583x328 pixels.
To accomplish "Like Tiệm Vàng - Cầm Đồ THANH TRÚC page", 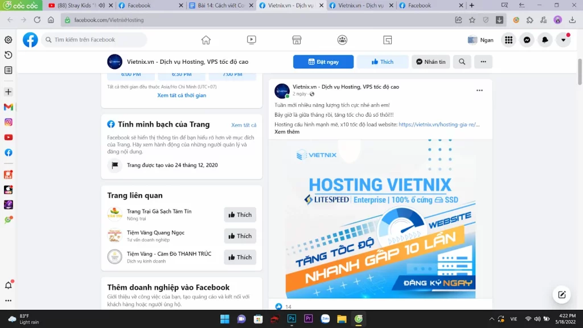I will [240, 257].
